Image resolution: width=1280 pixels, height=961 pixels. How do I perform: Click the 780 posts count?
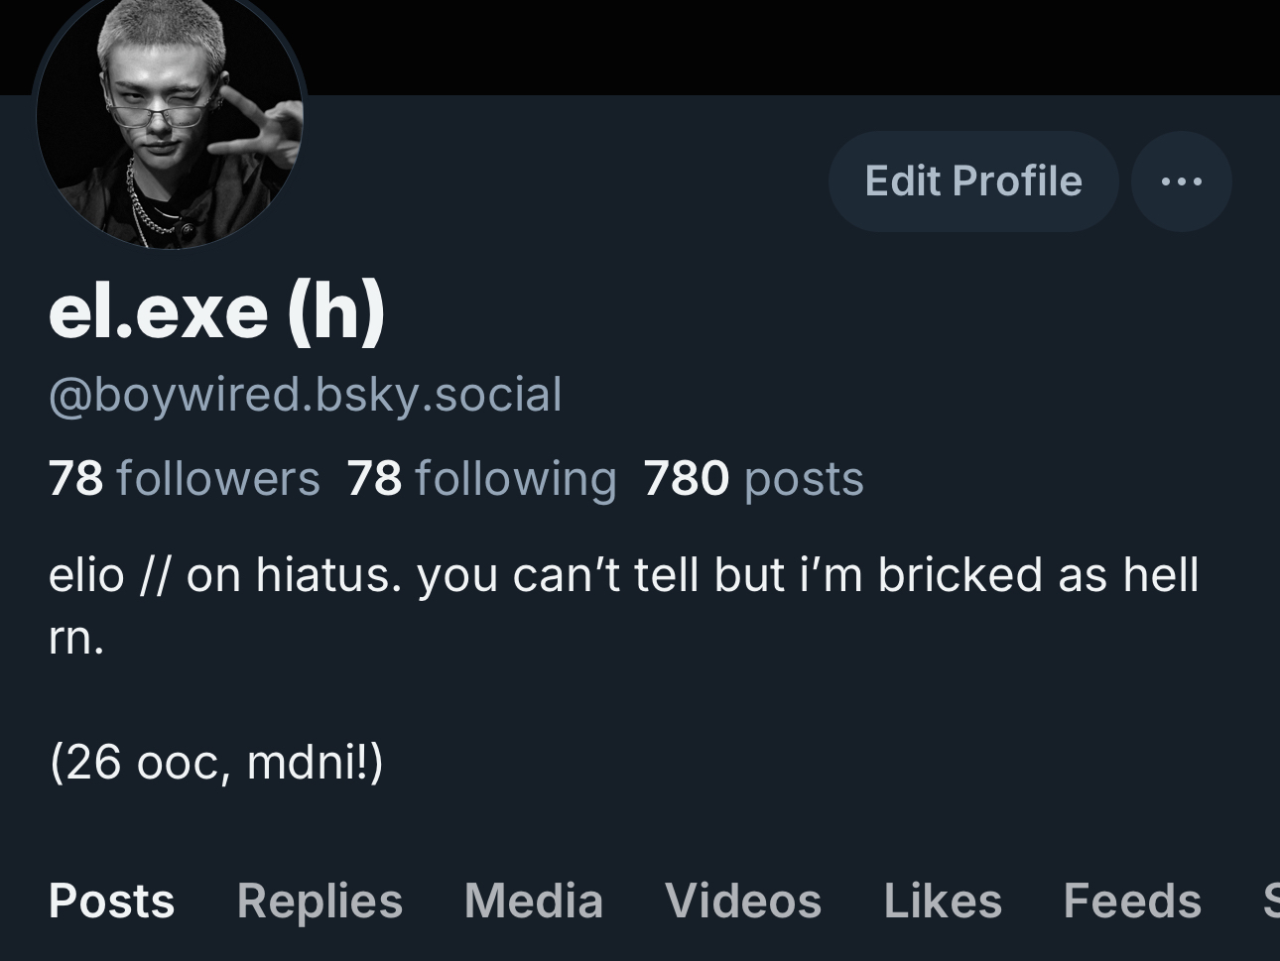click(x=753, y=478)
